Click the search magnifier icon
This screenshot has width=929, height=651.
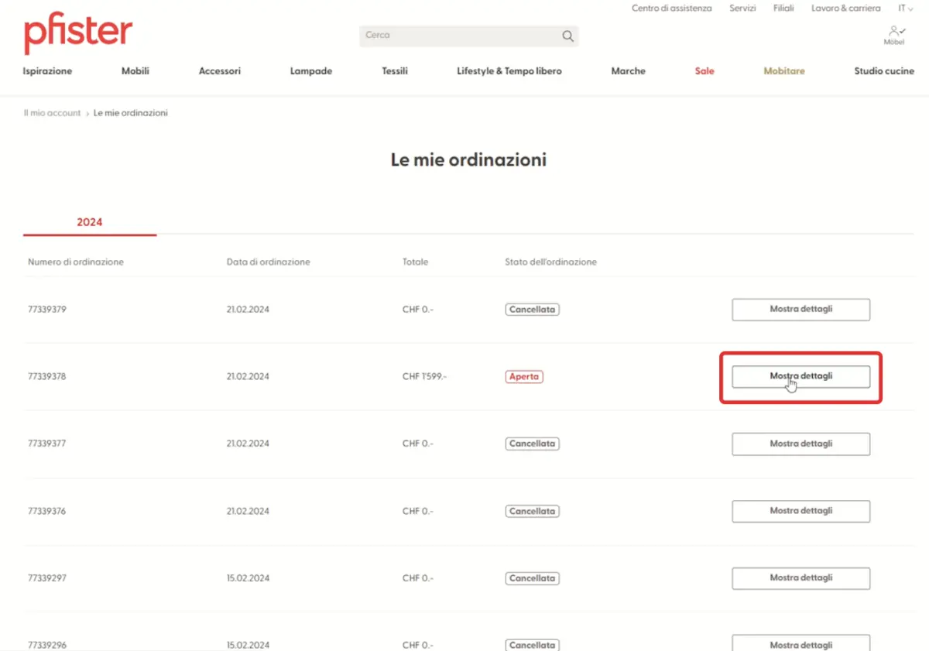(567, 36)
